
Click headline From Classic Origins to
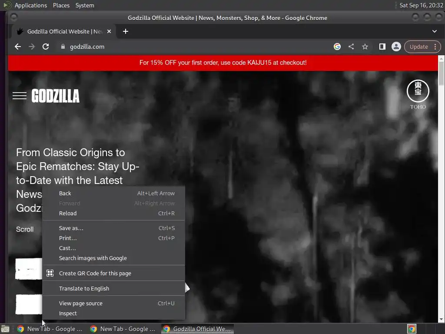point(70,153)
